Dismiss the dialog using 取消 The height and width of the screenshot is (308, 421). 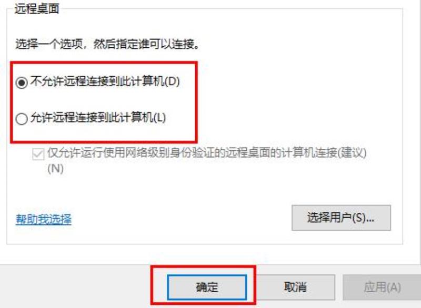point(295,287)
